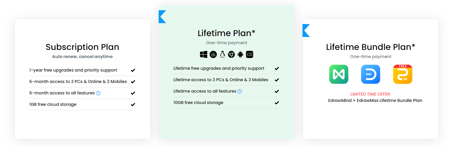Click the Android robot icon
The height and width of the screenshot is (147, 452).
click(241, 54)
